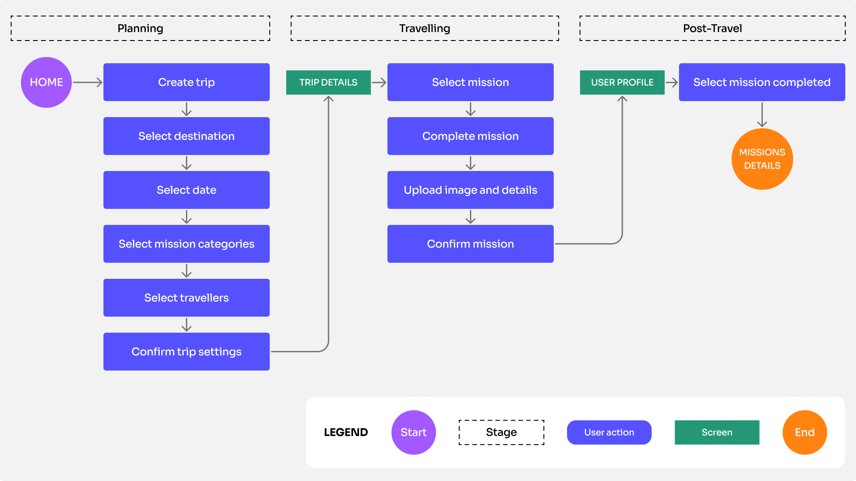Image resolution: width=856 pixels, height=481 pixels.
Task: Select the Travelling stage header
Action: click(424, 29)
